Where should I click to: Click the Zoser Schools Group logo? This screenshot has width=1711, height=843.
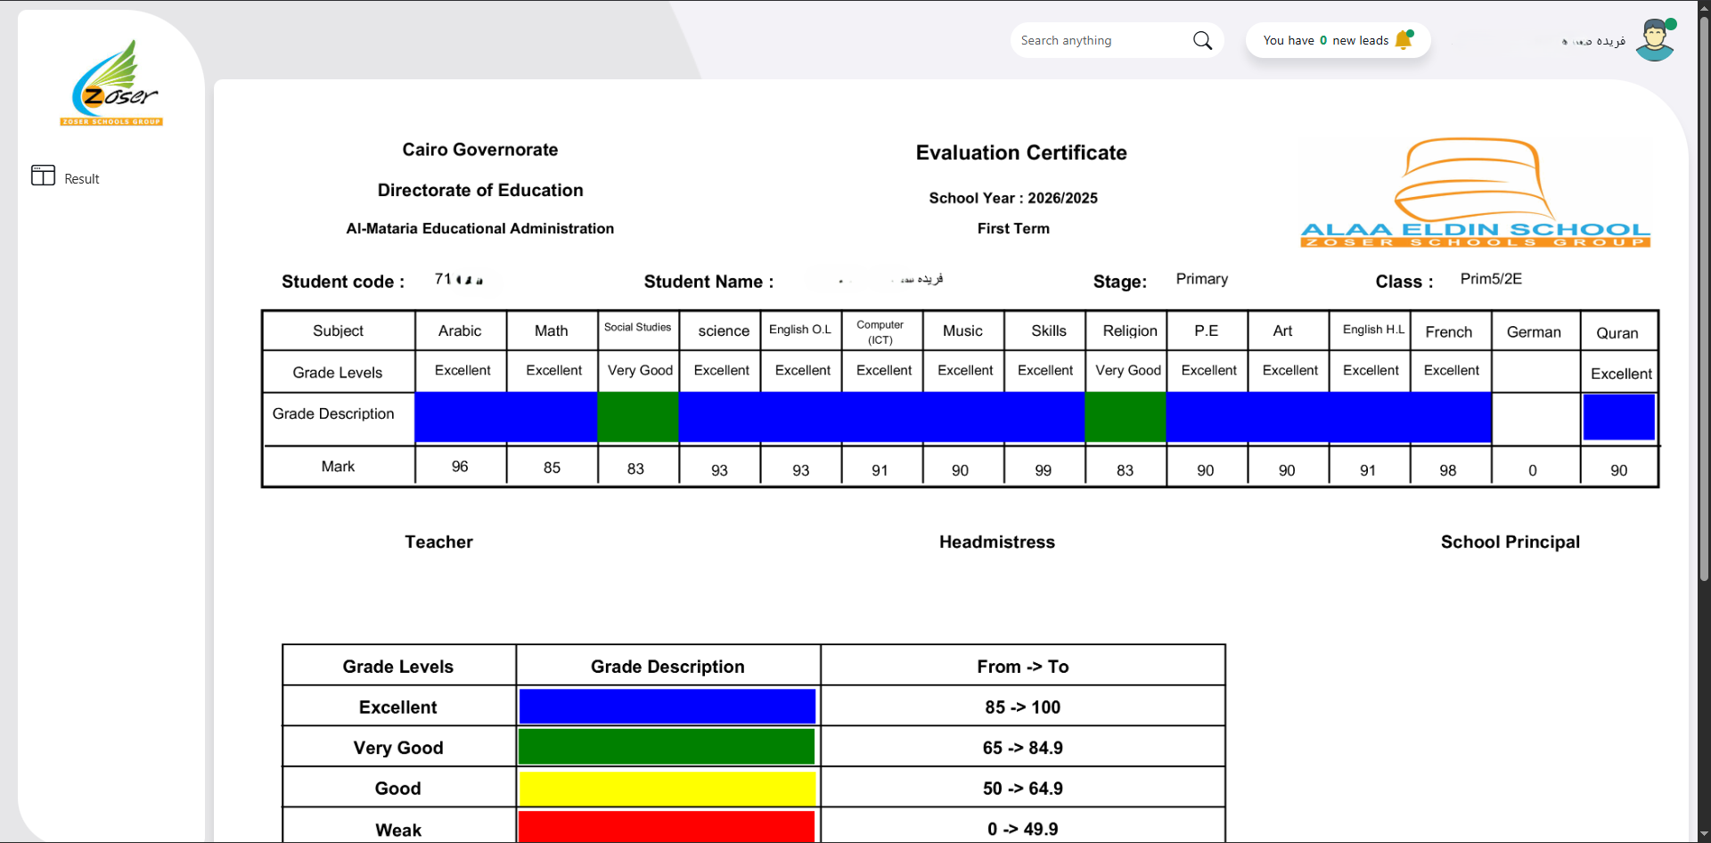[x=112, y=84]
